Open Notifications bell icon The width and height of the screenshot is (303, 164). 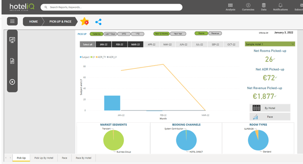tap(280, 5)
